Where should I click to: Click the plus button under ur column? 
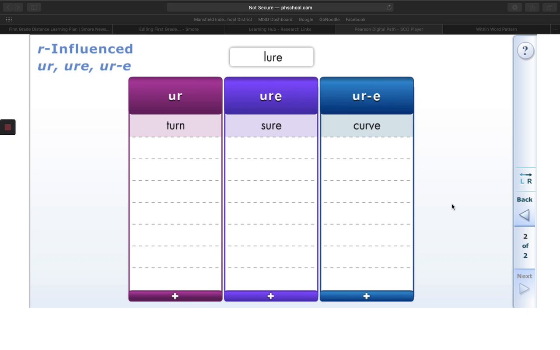175,296
